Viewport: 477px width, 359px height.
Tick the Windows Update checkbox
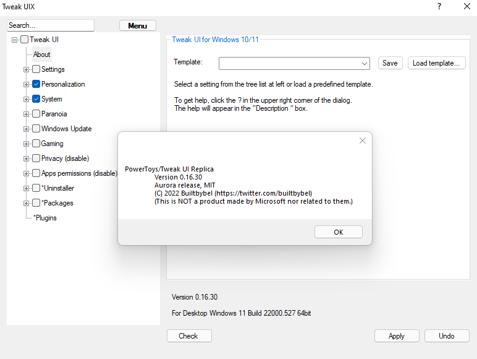tap(36, 129)
